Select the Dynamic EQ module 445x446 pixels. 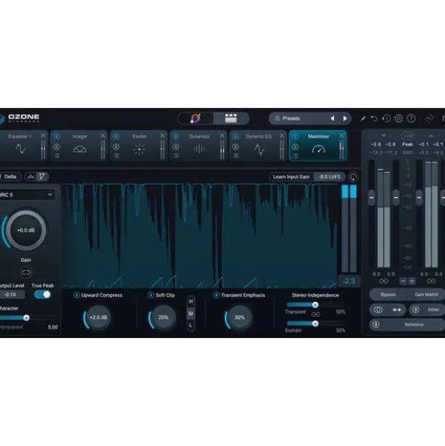click(x=259, y=146)
